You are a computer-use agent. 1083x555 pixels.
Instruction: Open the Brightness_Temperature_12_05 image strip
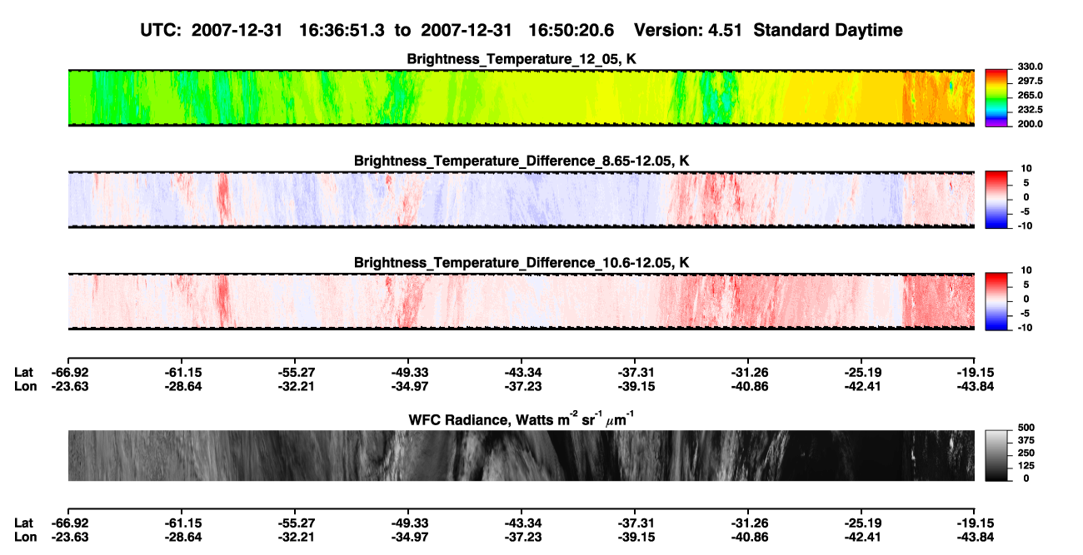pos(521,97)
